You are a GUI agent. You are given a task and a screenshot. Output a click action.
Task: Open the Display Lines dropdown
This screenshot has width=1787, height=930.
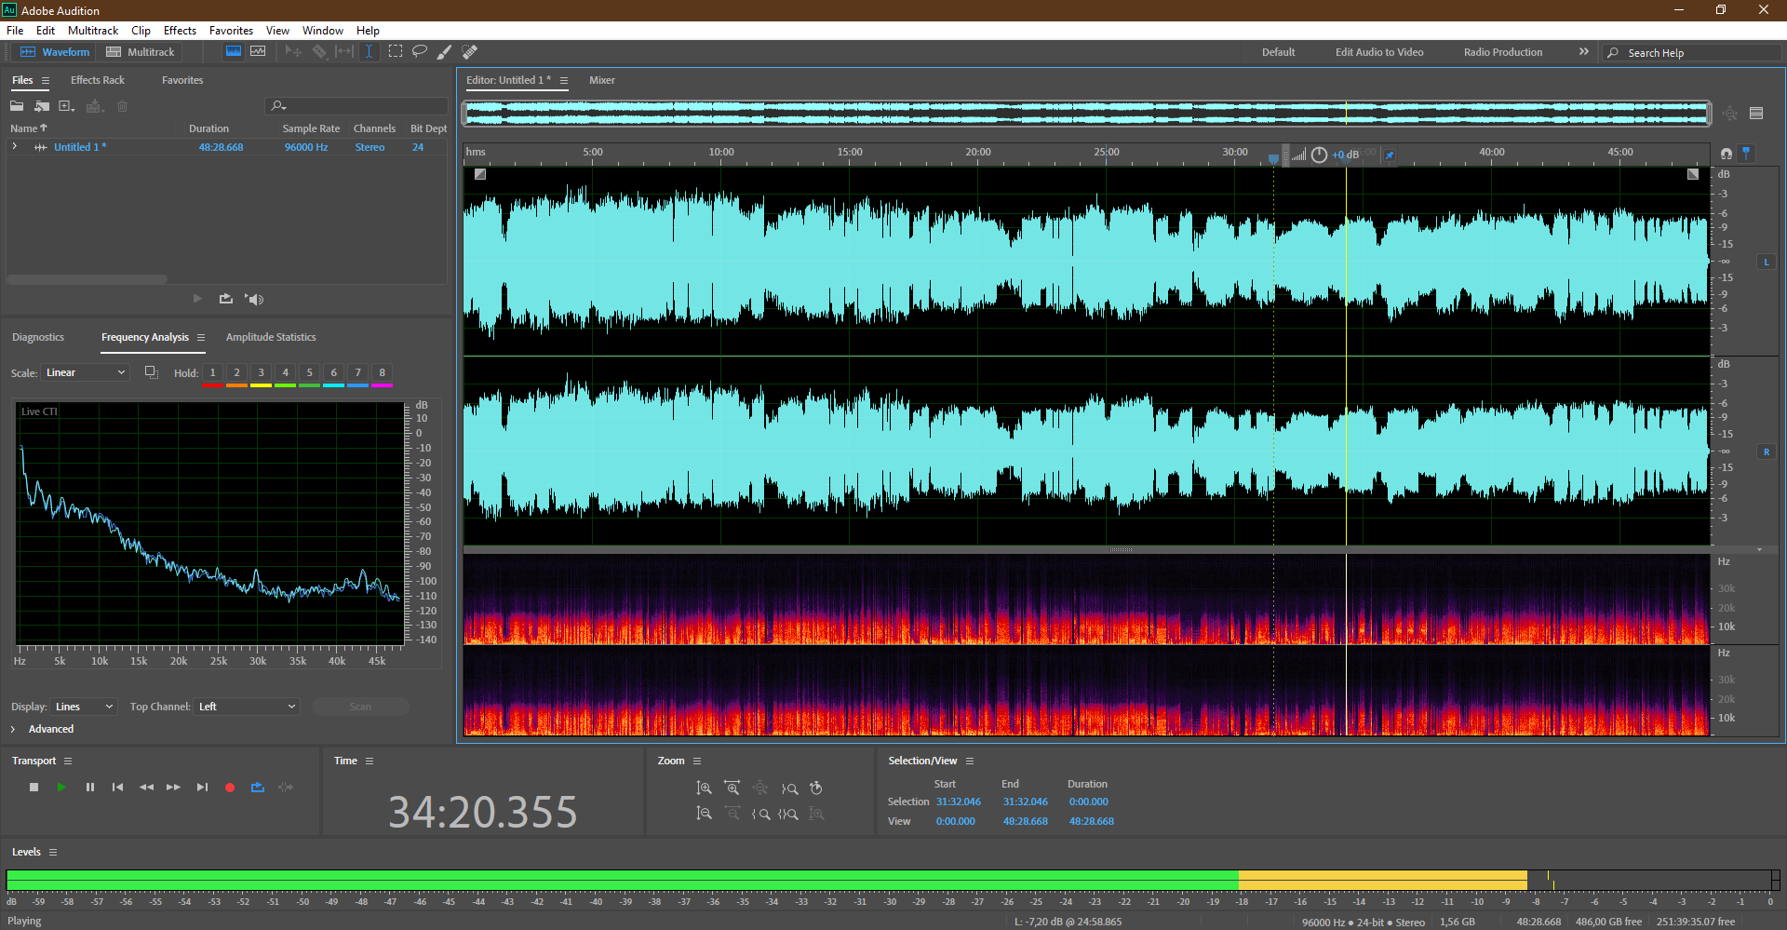[84, 707]
